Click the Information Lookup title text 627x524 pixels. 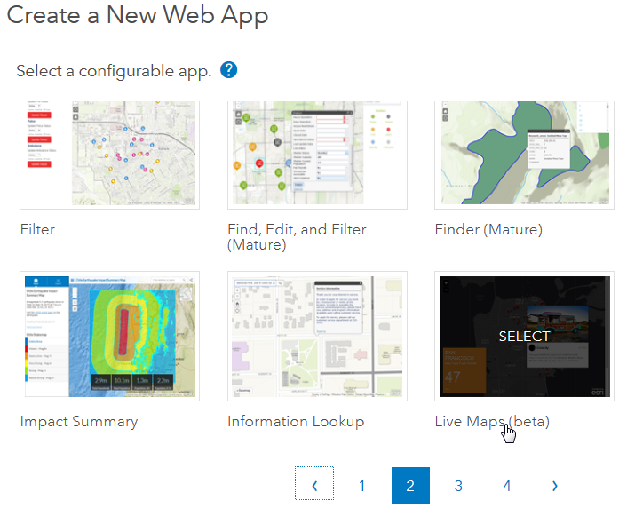tap(296, 422)
